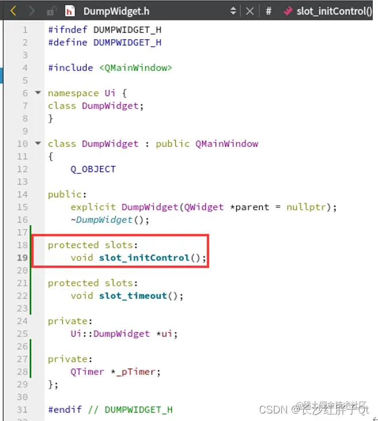Go back with the left arrow
378x421 pixels.
[13, 11]
